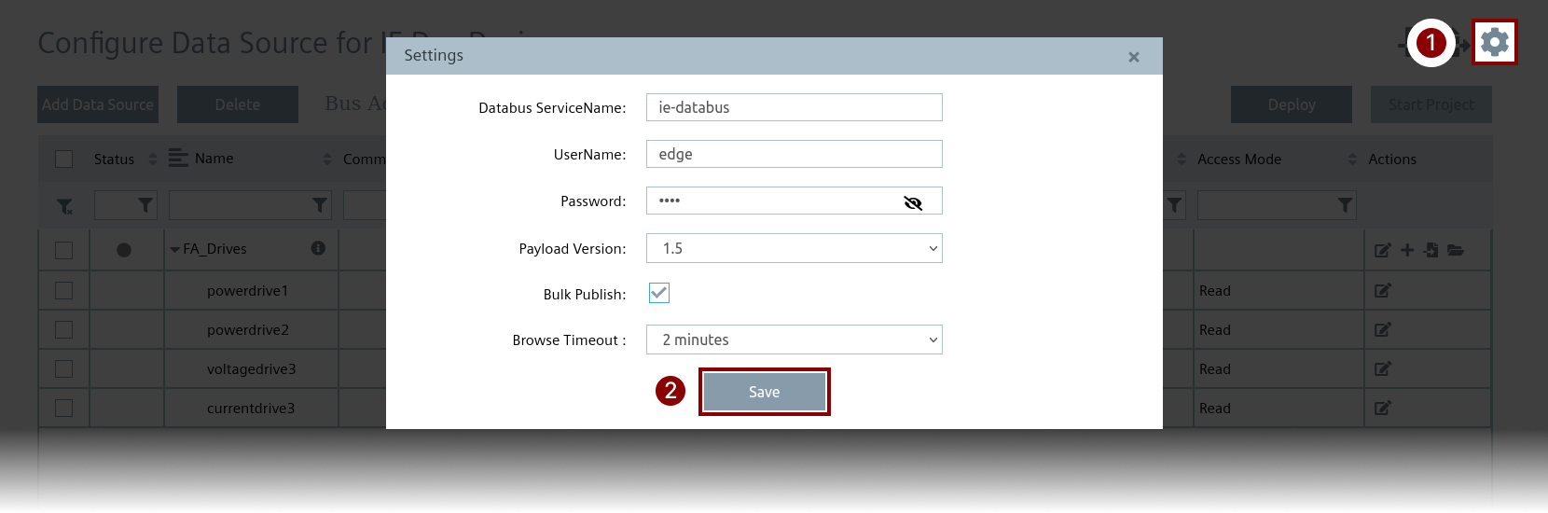Collapse the FA_Drives tree node
The height and width of the screenshot is (513, 1548).
click(174, 250)
